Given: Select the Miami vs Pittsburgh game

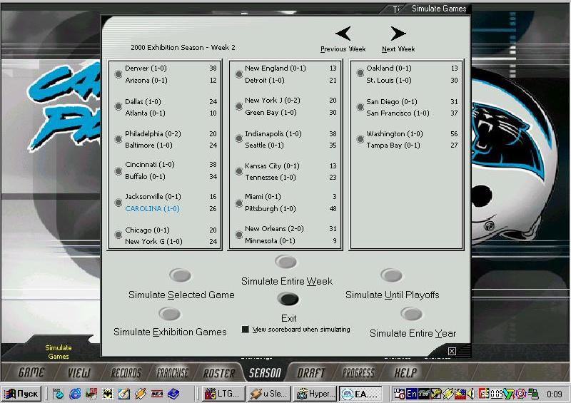Looking at the screenshot, I should coord(239,203).
